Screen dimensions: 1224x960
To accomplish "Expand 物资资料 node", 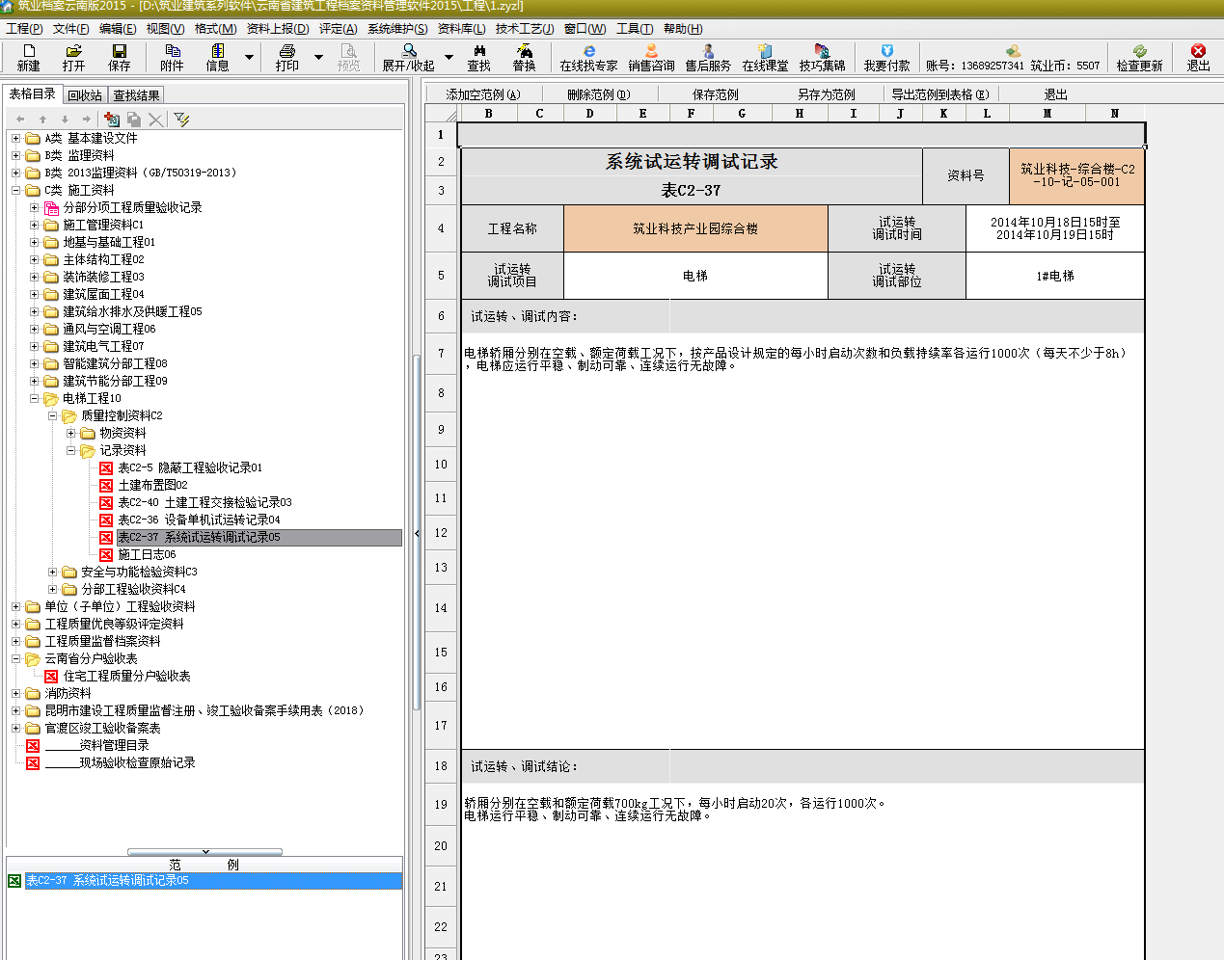I will pyautogui.click(x=70, y=433).
